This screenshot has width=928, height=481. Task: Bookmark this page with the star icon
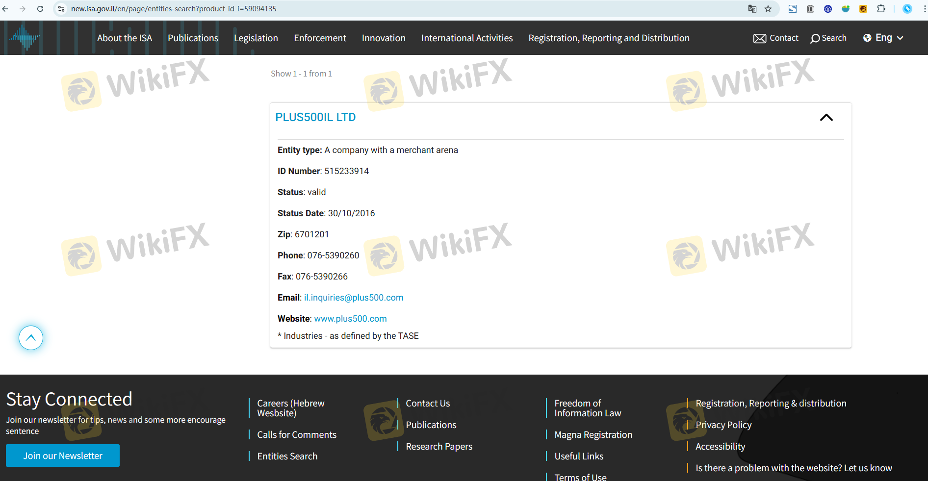(x=768, y=9)
